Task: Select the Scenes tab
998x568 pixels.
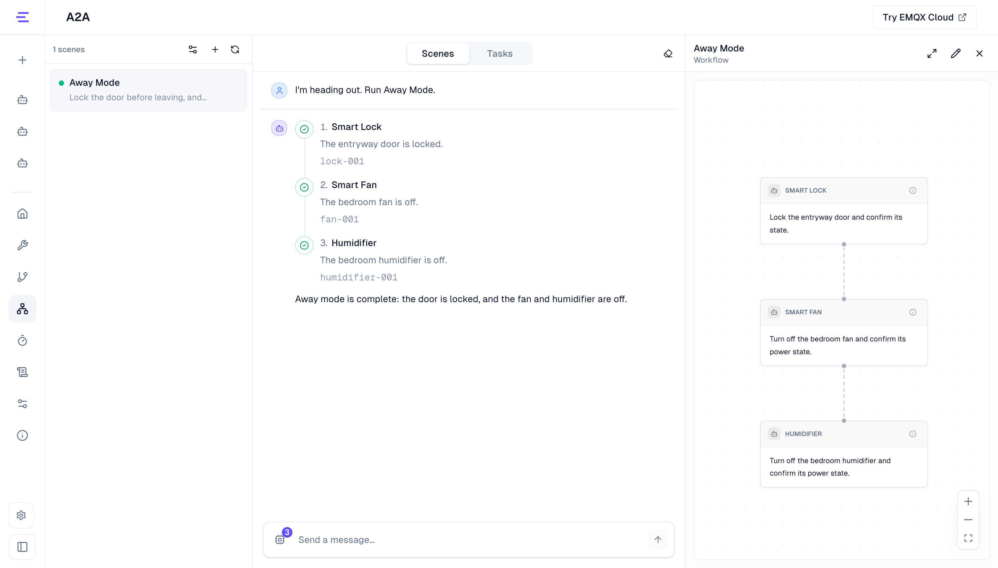Action: tap(438, 53)
